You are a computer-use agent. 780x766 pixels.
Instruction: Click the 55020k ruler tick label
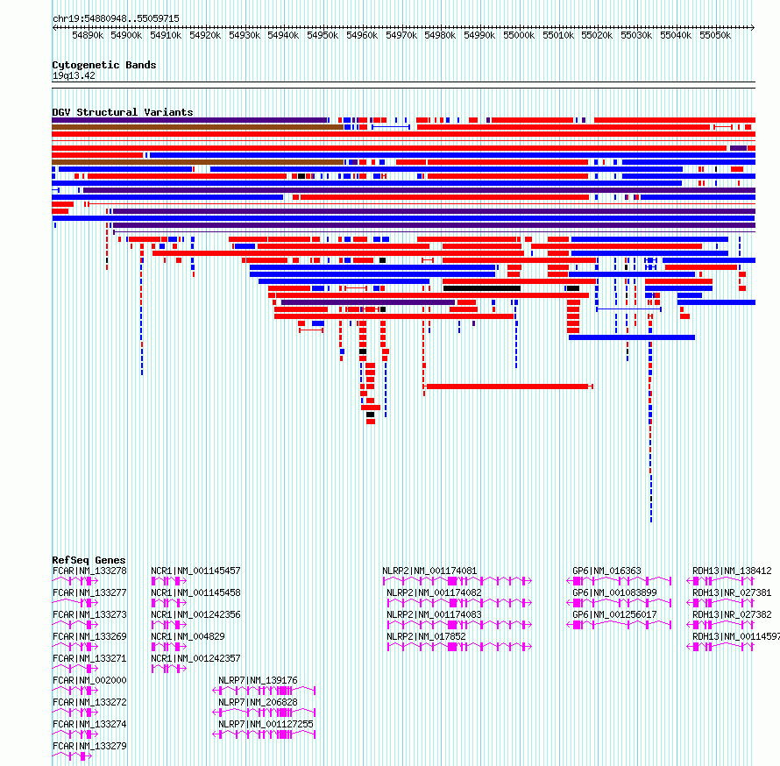(597, 35)
